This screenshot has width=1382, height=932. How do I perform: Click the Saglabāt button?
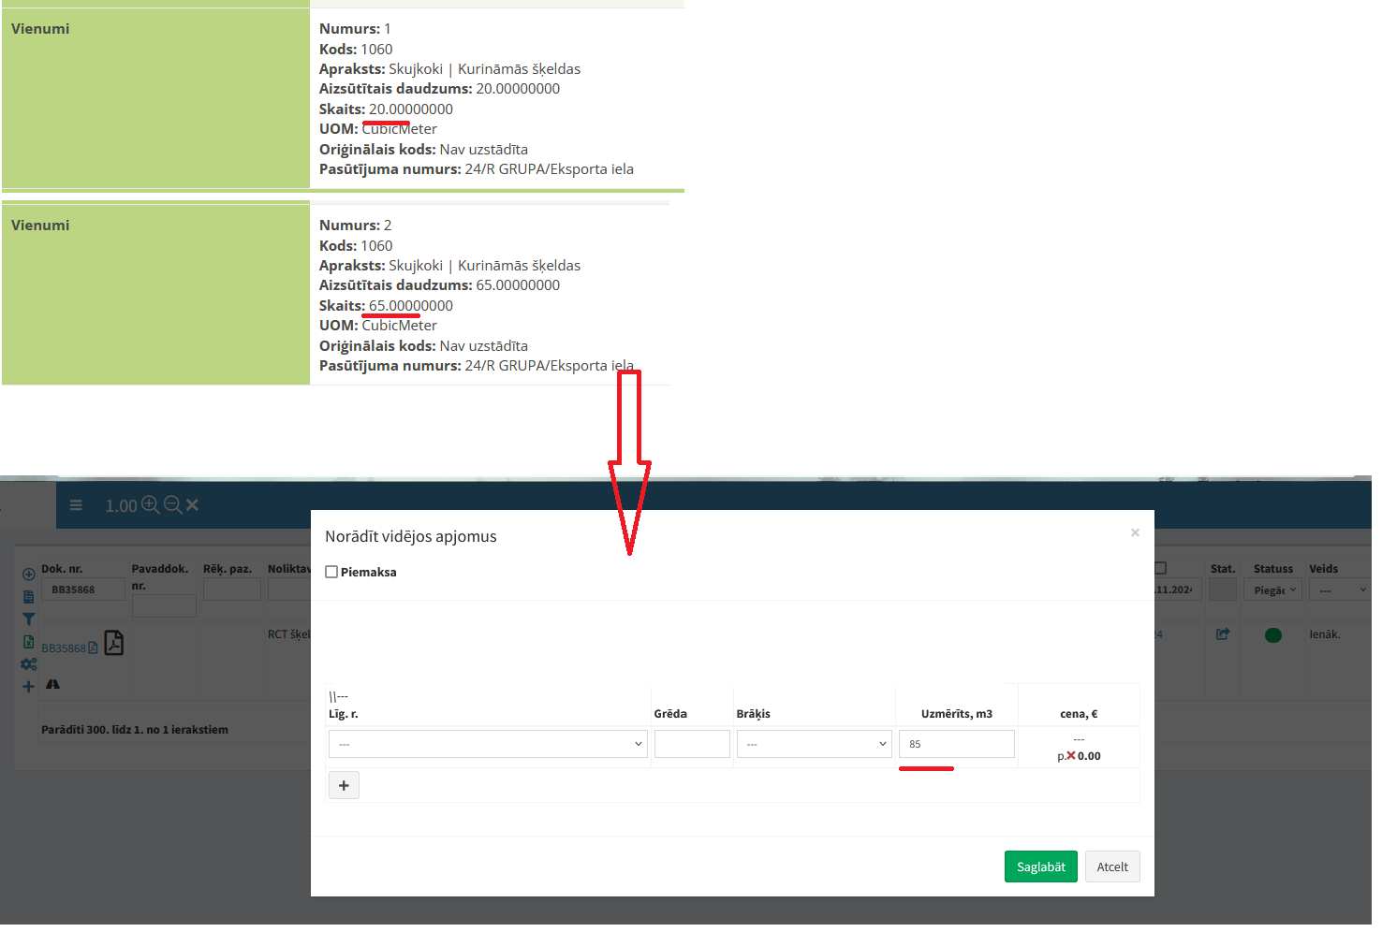[x=1040, y=867]
